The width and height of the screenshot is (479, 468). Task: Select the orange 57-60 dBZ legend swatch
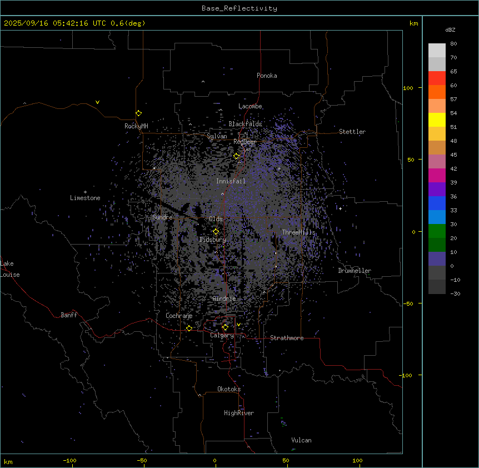point(437,92)
